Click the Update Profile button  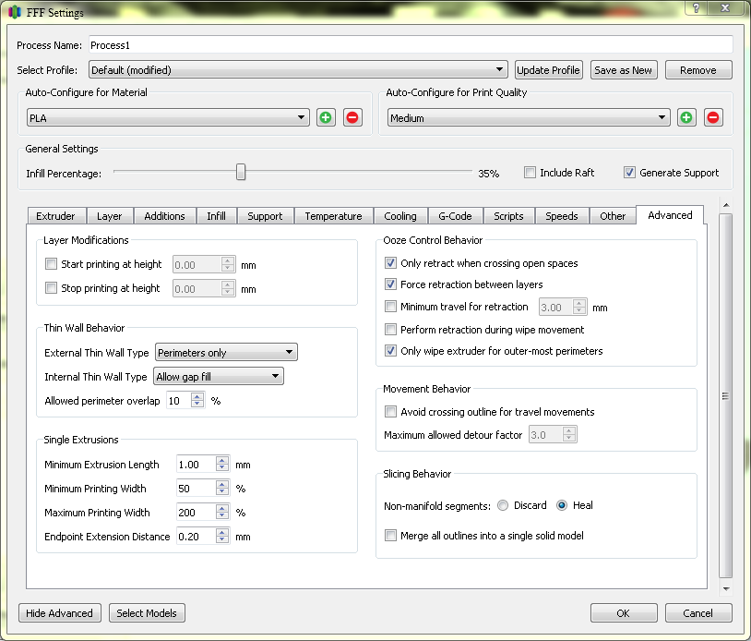pos(548,70)
